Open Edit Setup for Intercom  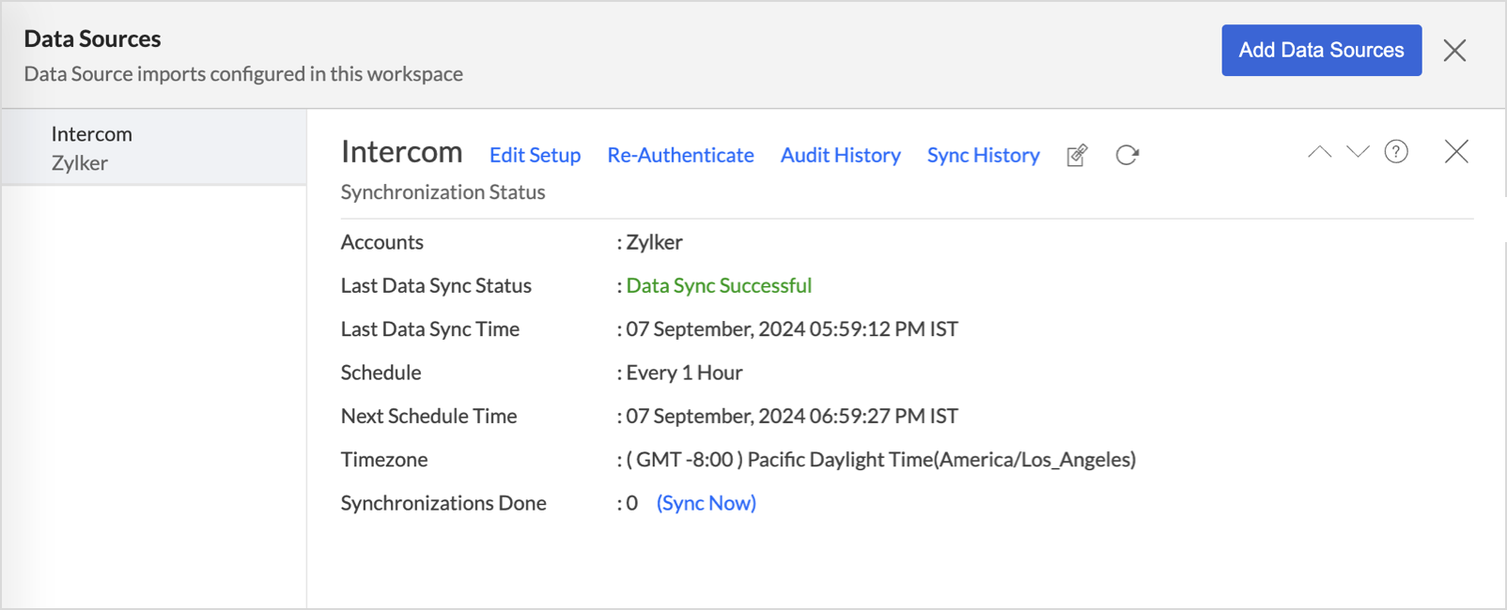click(535, 155)
